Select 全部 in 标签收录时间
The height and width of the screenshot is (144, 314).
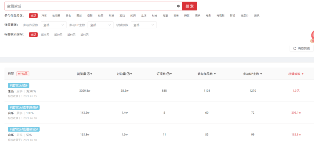point(33,34)
